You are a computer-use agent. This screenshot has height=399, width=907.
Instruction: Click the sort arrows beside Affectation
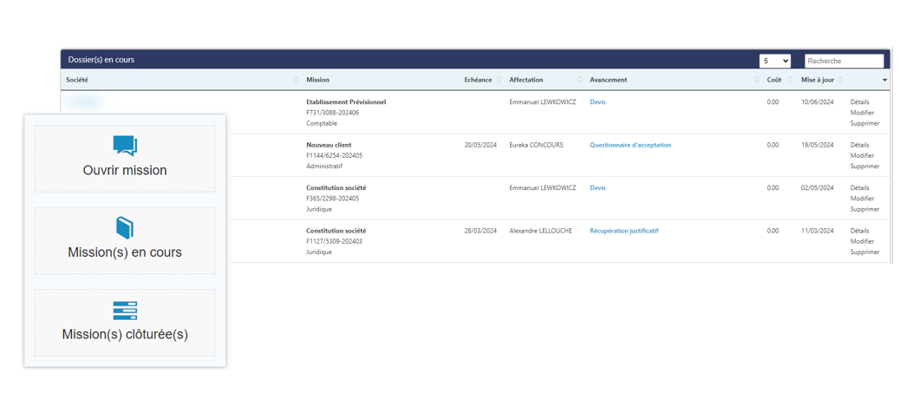(579, 81)
